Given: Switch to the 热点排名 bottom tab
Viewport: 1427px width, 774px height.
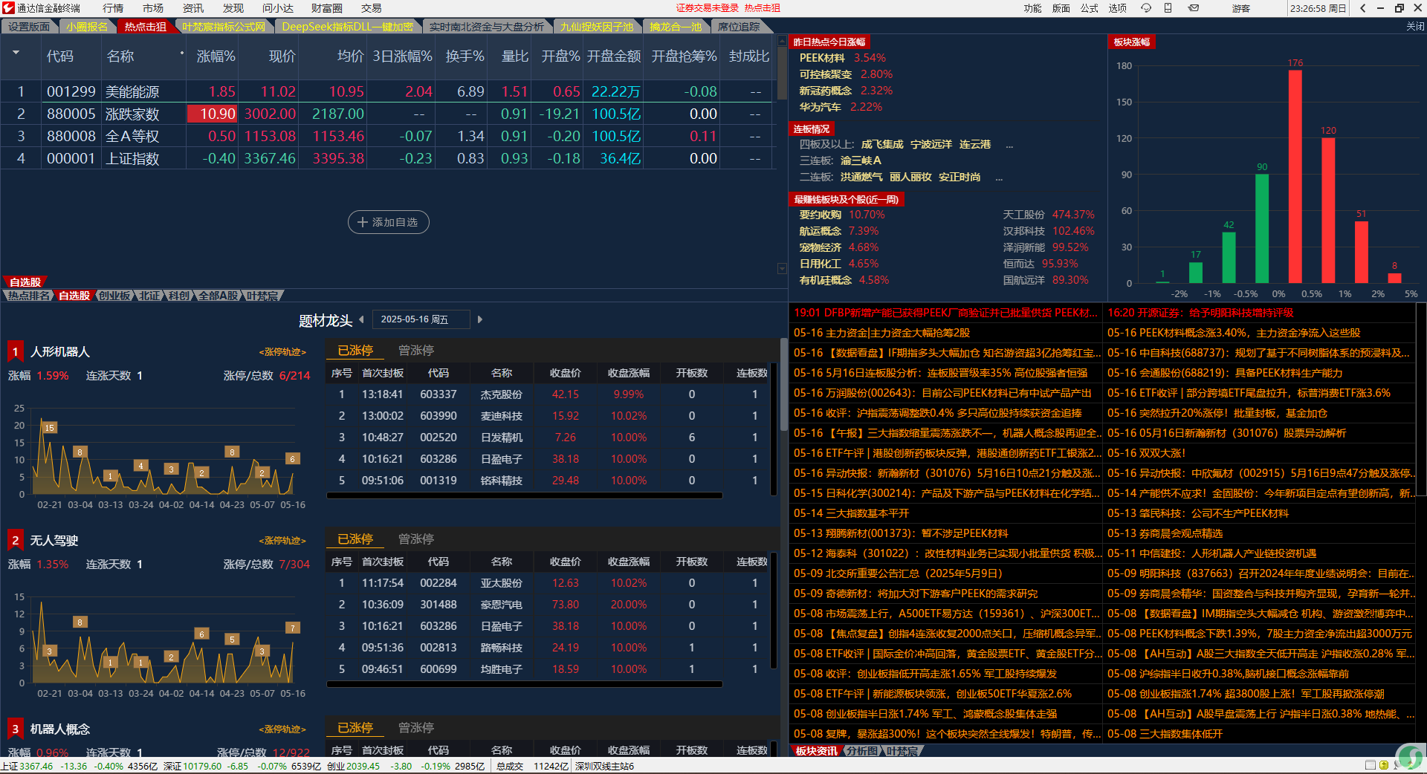Looking at the screenshot, I should (x=29, y=296).
